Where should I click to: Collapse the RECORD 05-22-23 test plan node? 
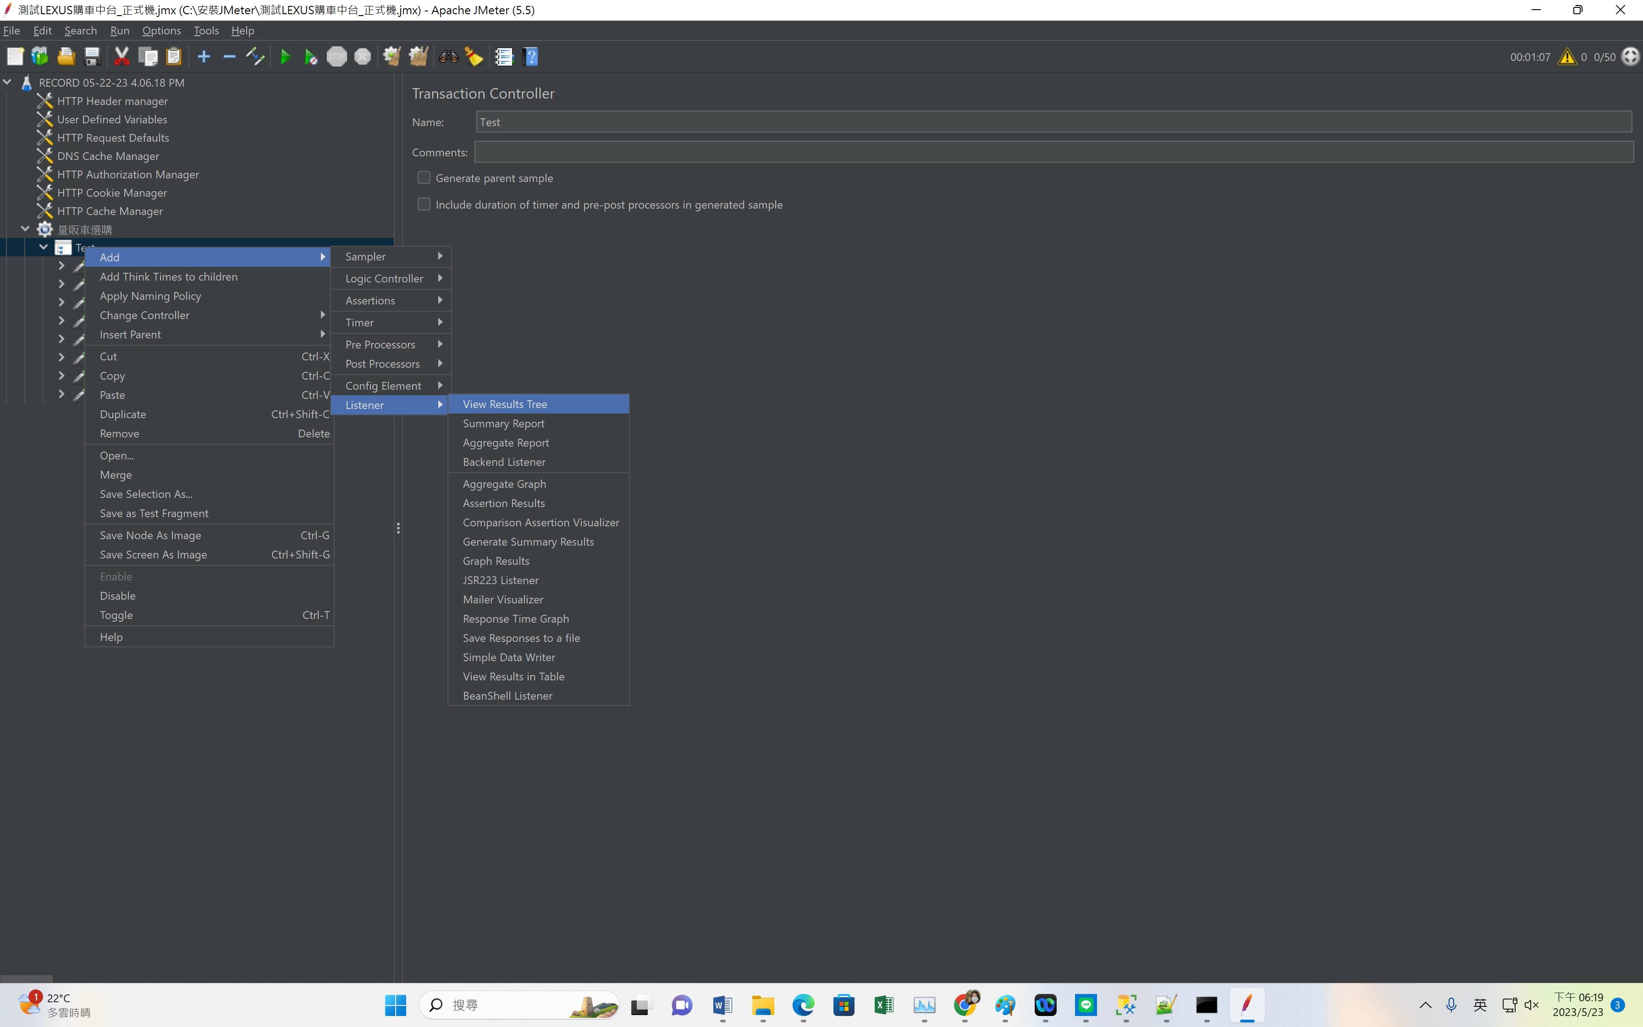7,82
